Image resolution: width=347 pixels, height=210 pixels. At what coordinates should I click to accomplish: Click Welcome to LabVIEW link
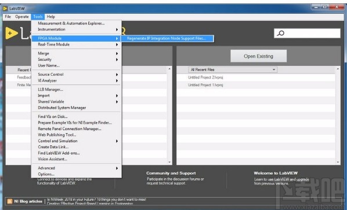pos(276,173)
